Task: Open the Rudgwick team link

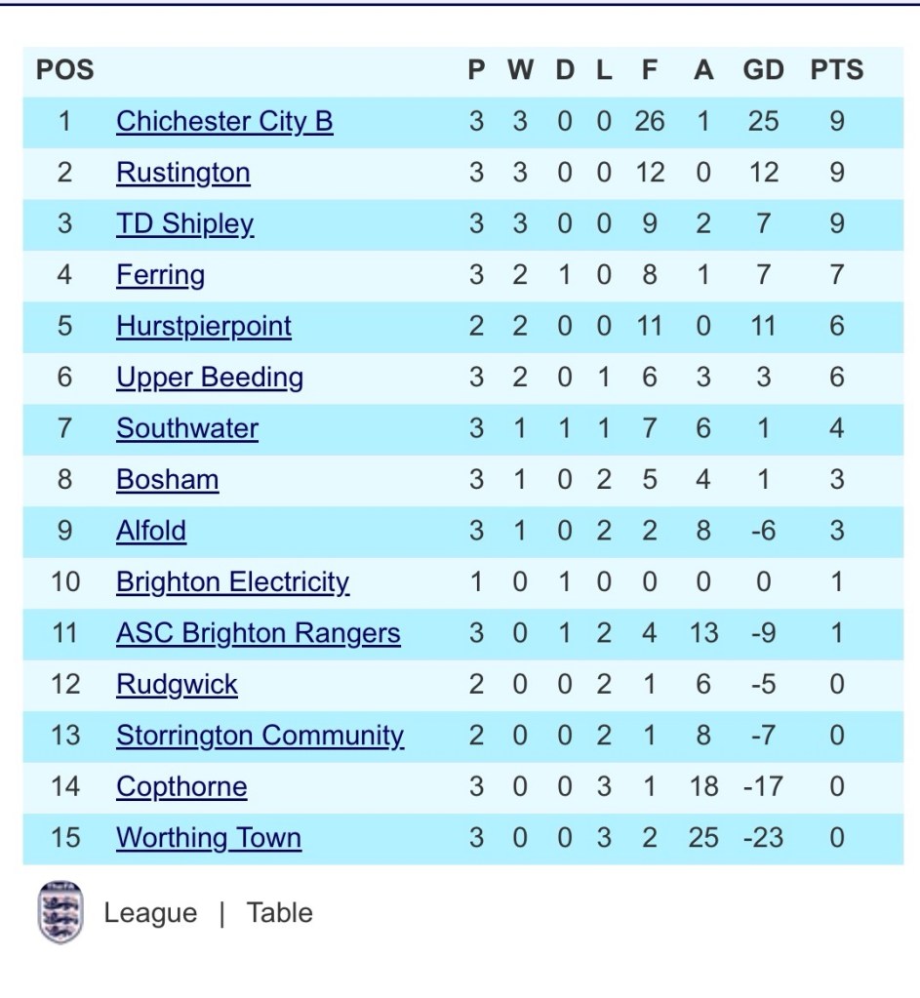Action: [x=177, y=686]
